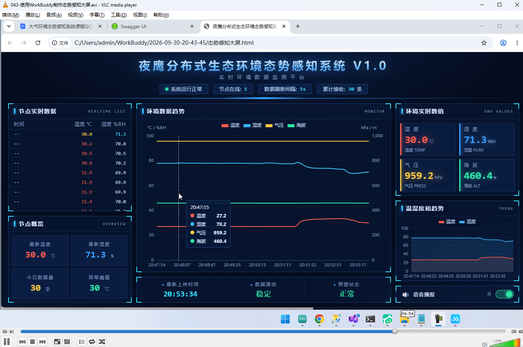Adjust the VLC volume slider
The image size is (523, 347).
coord(504,342)
